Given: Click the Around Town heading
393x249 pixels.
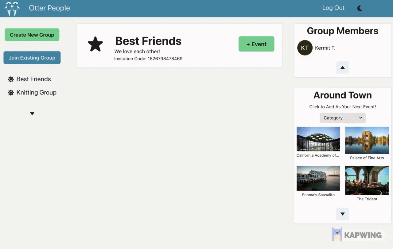Looking at the screenshot, I should [x=343, y=95].
